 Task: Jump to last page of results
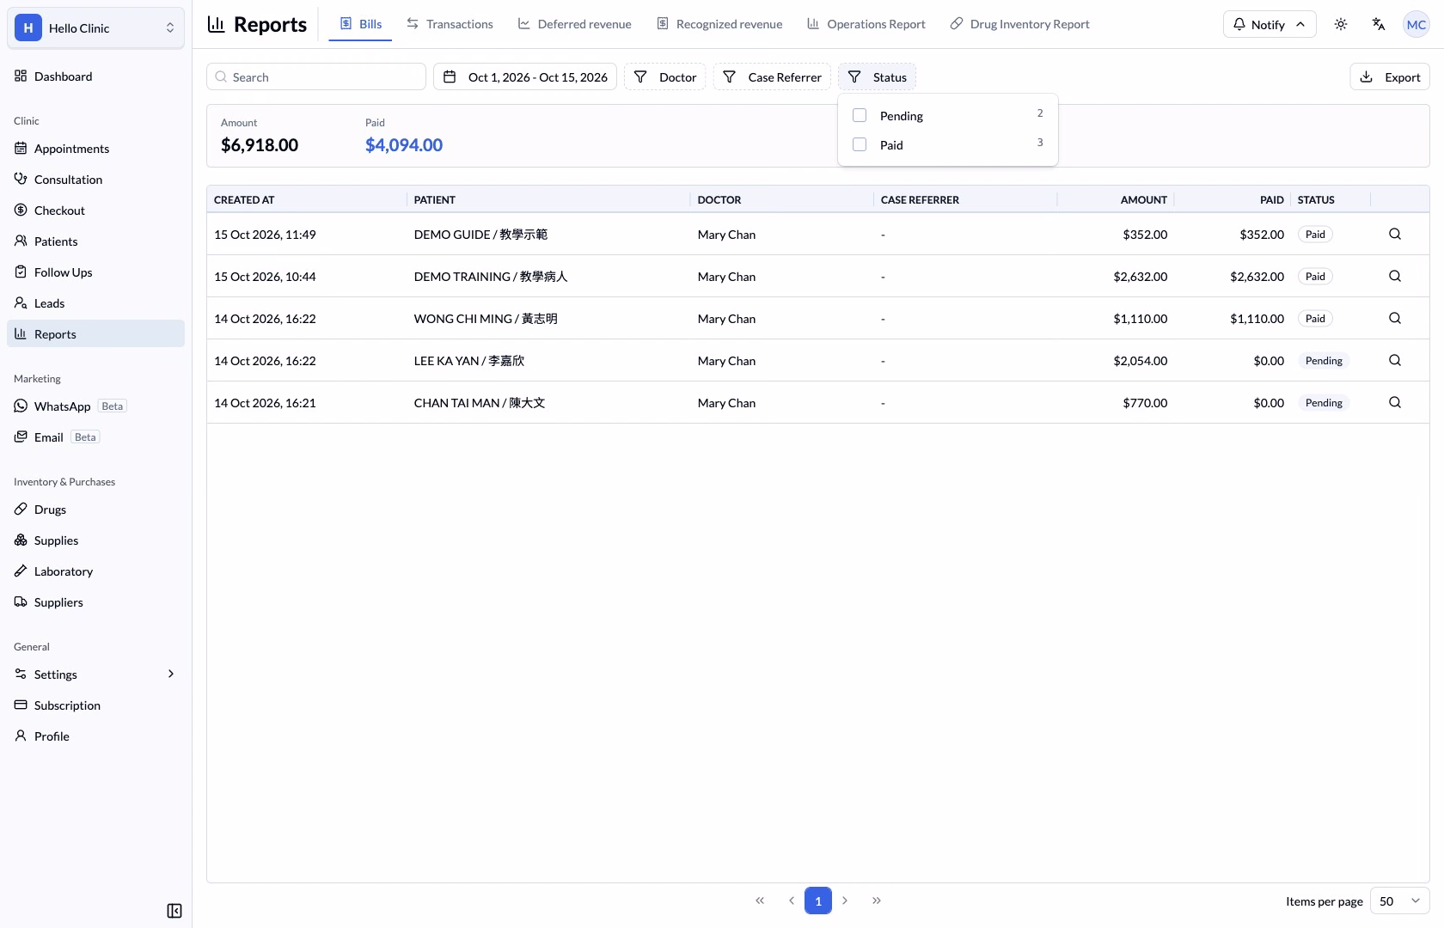tap(876, 901)
